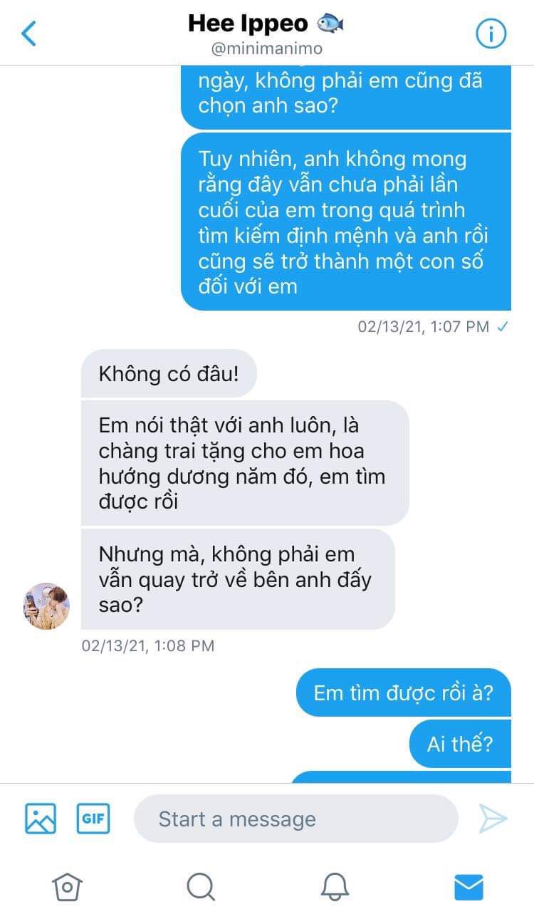
Task: Open the GIF picker
Action: pyautogui.click(x=93, y=819)
